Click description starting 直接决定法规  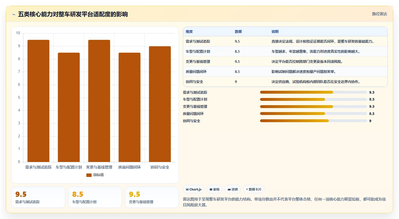pos(323,41)
